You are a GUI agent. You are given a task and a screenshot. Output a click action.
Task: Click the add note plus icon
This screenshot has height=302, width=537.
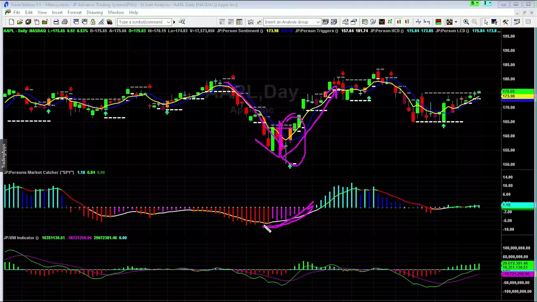[517, 22]
